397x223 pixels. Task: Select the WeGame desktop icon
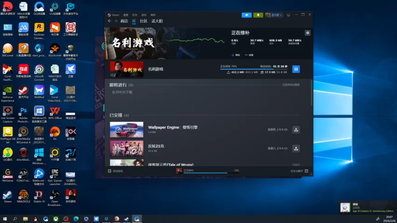7,175
